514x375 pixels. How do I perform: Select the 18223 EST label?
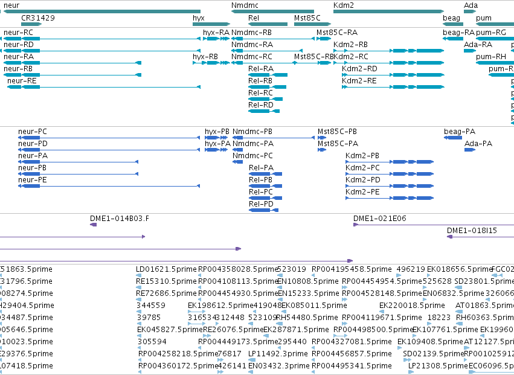coord(439,318)
